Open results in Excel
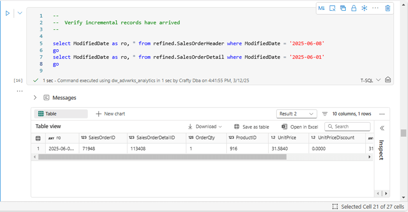The height and width of the screenshot is (212, 408). pyautogui.click(x=300, y=127)
